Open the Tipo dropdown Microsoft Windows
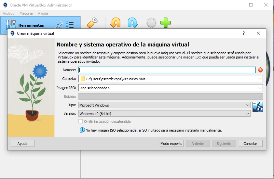 tap(164, 105)
